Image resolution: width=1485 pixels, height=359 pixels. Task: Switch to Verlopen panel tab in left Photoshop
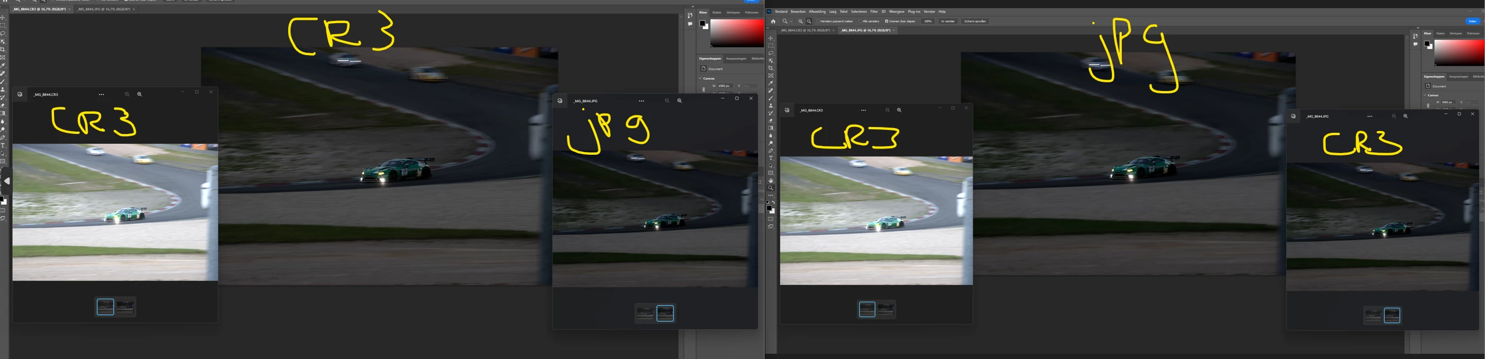pos(733,12)
